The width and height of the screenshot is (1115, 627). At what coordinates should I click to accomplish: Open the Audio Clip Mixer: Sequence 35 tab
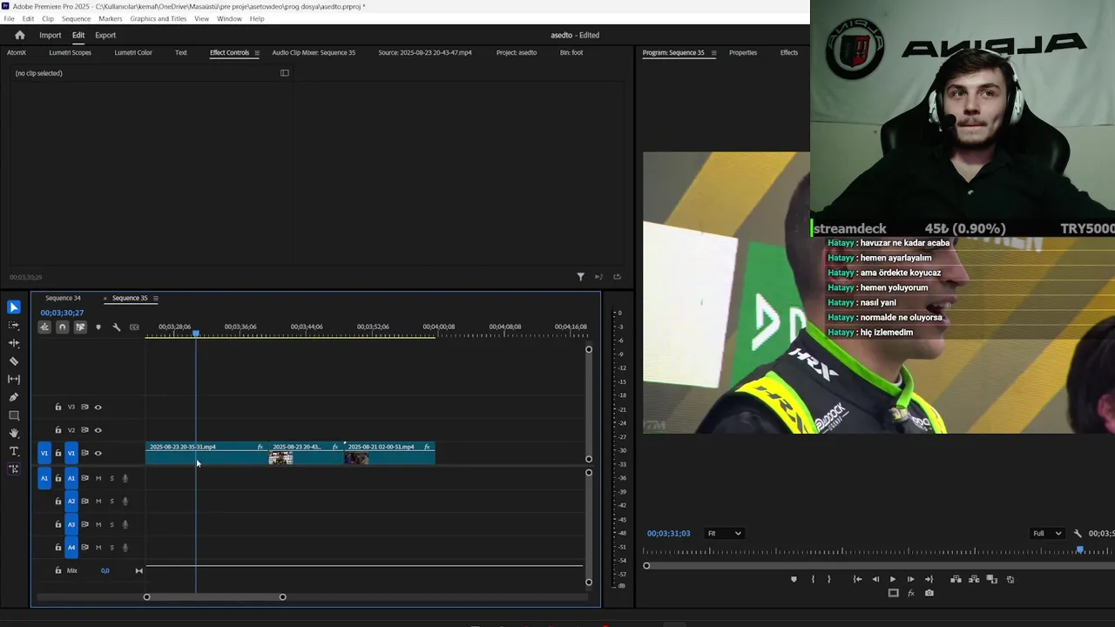point(314,52)
